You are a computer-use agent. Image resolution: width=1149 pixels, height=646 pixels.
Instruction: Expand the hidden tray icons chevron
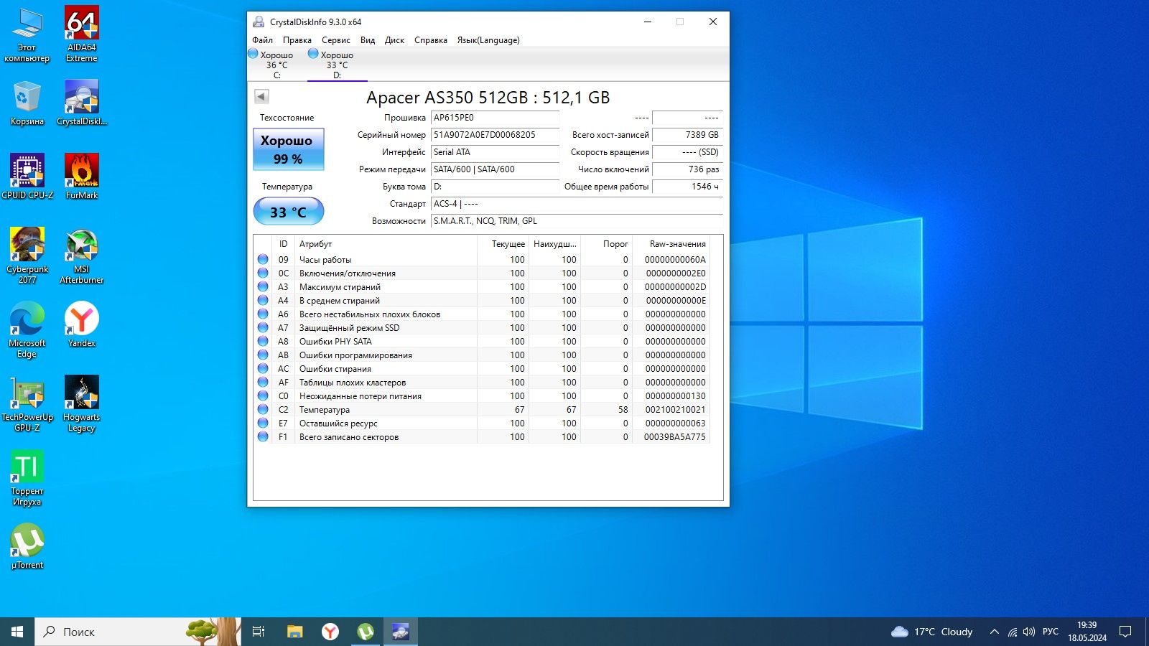click(x=994, y=632)
